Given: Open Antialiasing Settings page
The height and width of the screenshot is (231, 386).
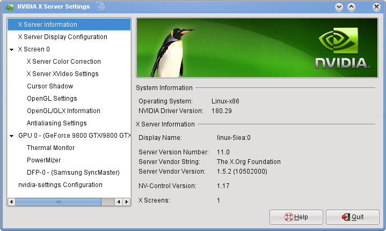Looking at the screenshot, I should 56,123.
